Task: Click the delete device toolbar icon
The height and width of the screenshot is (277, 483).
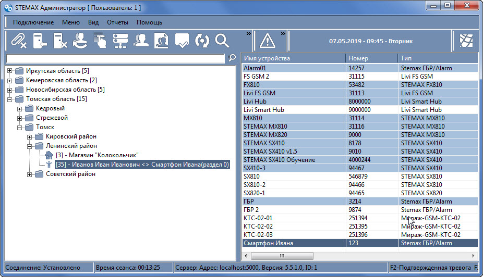Action: pos(60,41)
